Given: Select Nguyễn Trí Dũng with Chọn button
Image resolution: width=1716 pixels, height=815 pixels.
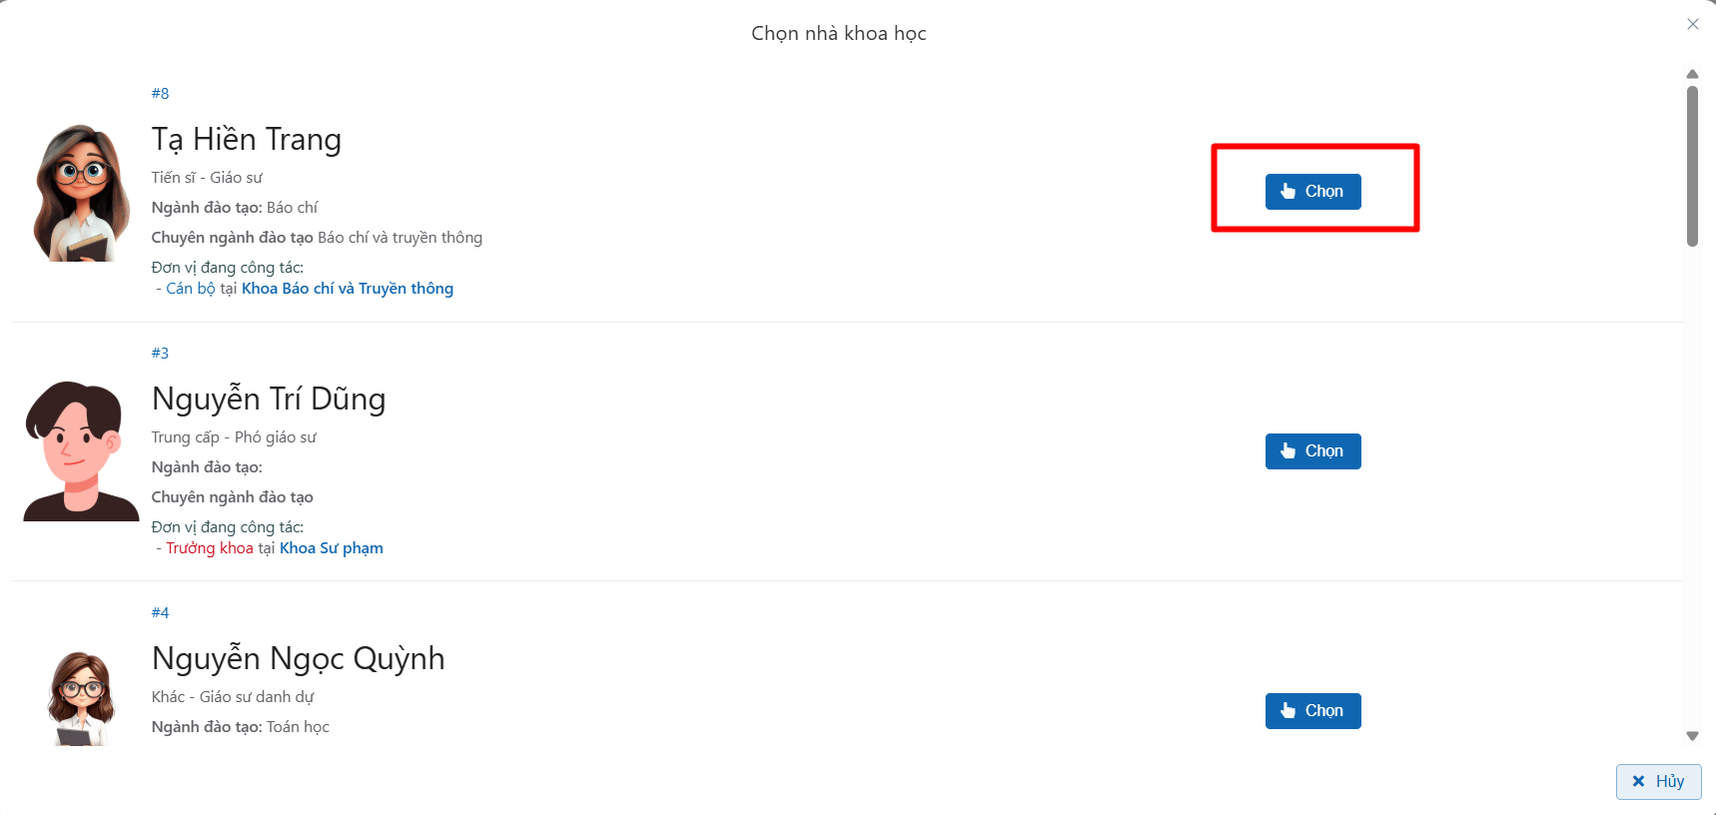Looking at the screenshot, I should coord(1312,451).
